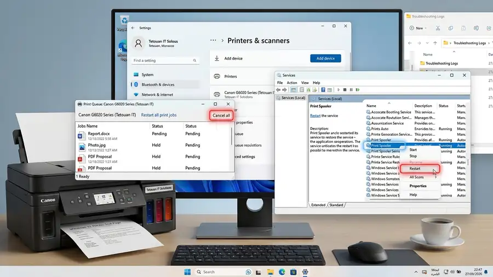Click the Cut scissors icon in Explorer window
This screenshot has width=493, height=277.
click(x=438, y=28)
